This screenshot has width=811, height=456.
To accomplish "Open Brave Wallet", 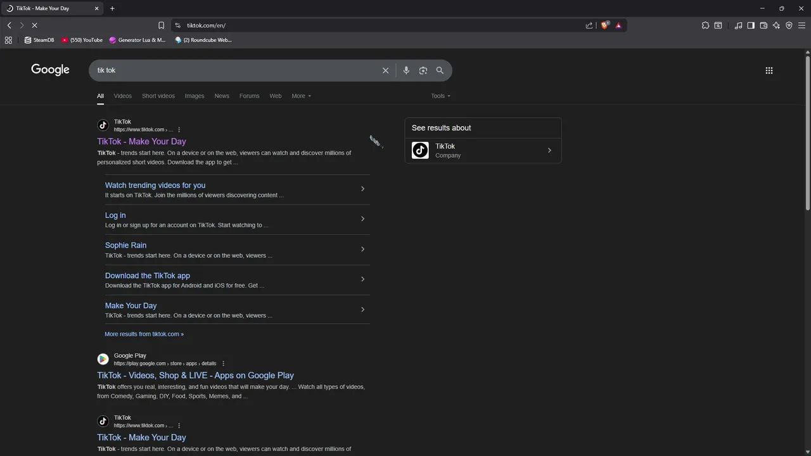I will 763,25.
